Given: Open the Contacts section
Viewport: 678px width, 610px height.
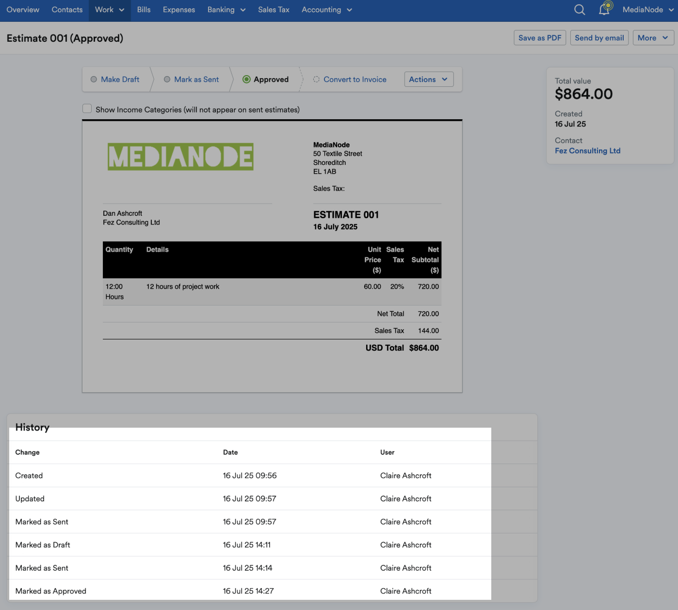Looking at the screenshot, I should 67,10.
